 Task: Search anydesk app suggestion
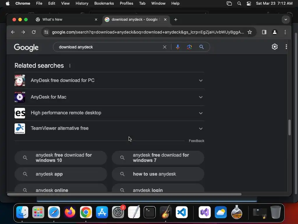tap(61, 174)
